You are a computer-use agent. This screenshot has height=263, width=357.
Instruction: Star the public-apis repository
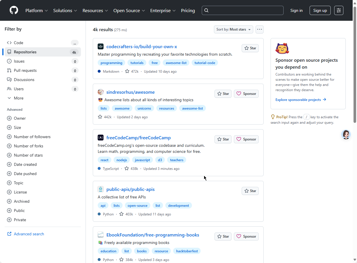[250, 191]
